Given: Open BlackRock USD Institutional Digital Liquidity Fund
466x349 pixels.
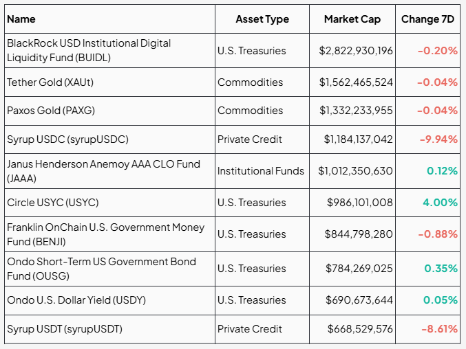Looking at the screenshot, I should [x=89, y=50].
